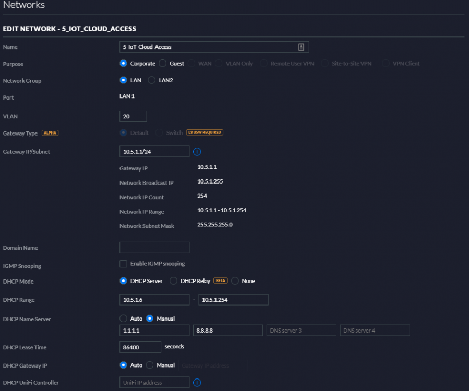
Task: Click the UniFi IP address input field
Action: point(154,382)
